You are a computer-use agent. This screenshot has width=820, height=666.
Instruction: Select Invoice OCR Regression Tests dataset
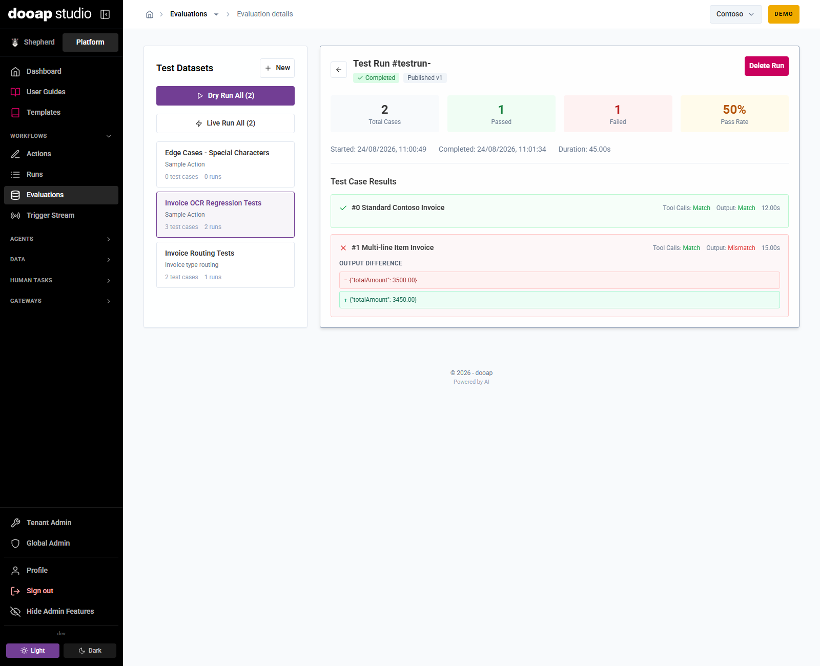[225, 215]
